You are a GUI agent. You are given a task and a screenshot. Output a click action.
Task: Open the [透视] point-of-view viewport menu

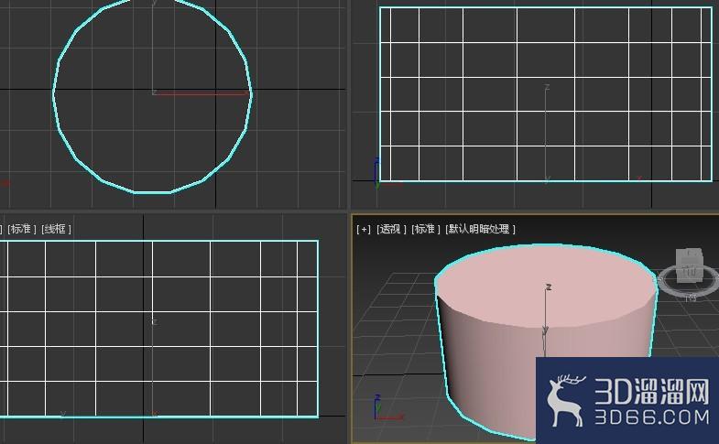(391, 229)
